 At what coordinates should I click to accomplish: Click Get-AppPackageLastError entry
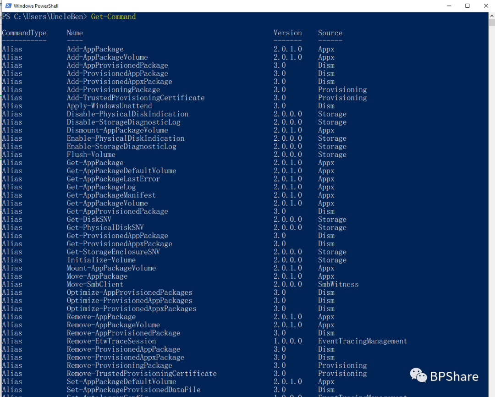113,179
